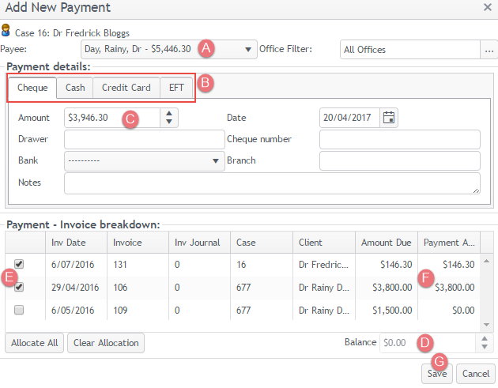Screen dimensions: 498x388
Task: Save the new payment
Action: pos(438,373)
